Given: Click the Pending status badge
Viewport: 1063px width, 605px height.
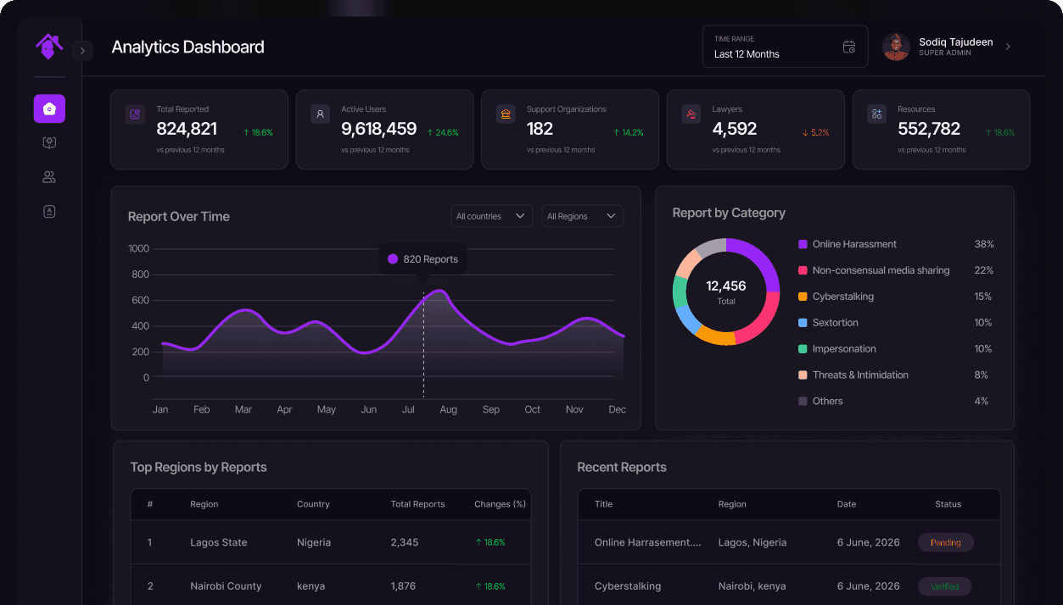Looking at the screenshot, I should coord(946,542).
